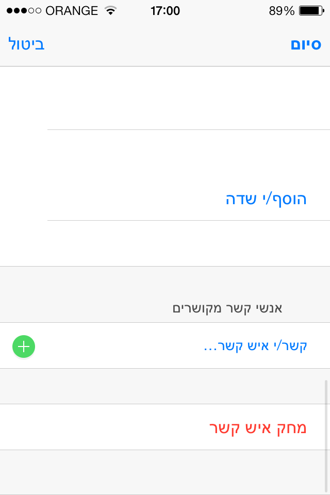Cancel editing by tapping "ביטול"
The width and height of the screenshot is (330, 495).
pyautogui.click(x=25, y=44)
